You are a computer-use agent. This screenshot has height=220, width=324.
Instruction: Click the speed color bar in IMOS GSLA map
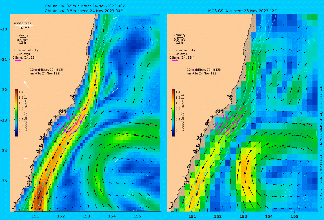coord(173,113)
